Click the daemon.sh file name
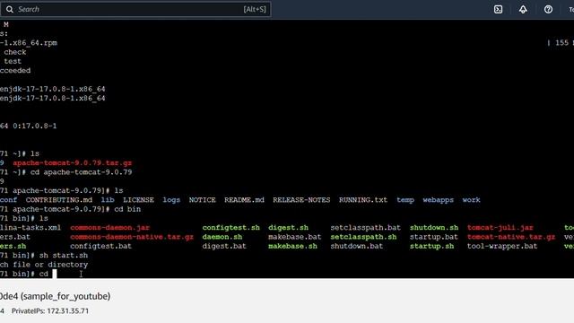This screenshot has width=574, height=323. [x=222, y=237]
